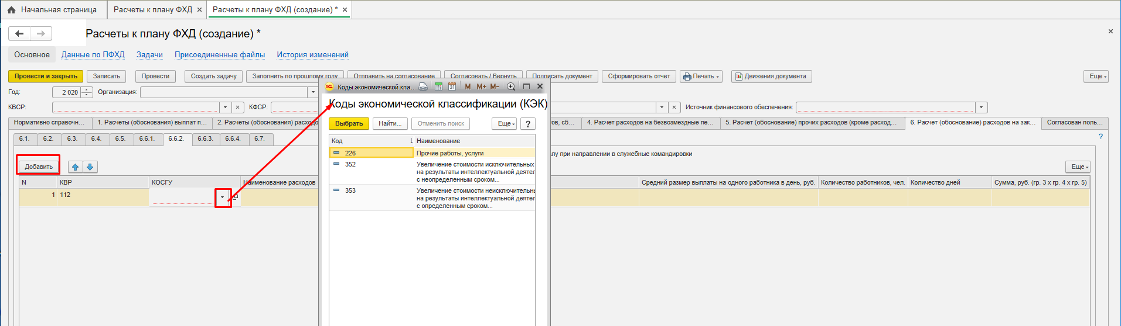Open the Задачи link
Screen dimensions: 1121x326
(x=149, y=55)
